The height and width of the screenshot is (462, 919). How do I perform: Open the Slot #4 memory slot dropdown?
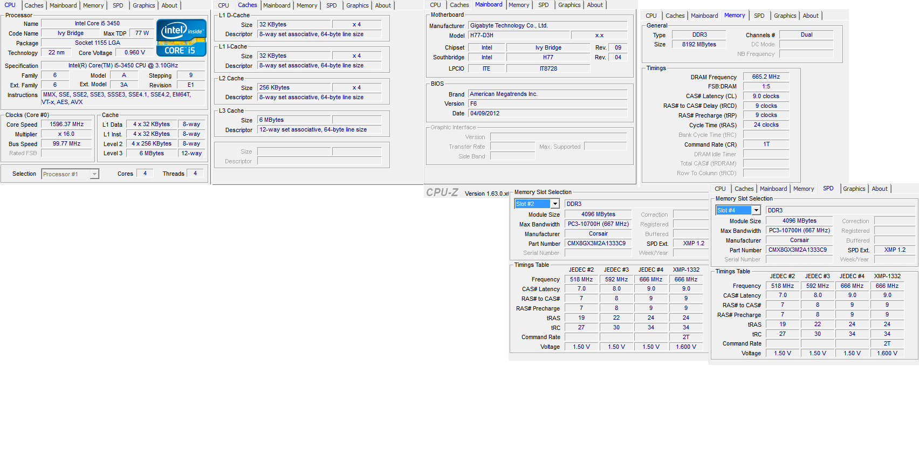coord(738,210)
